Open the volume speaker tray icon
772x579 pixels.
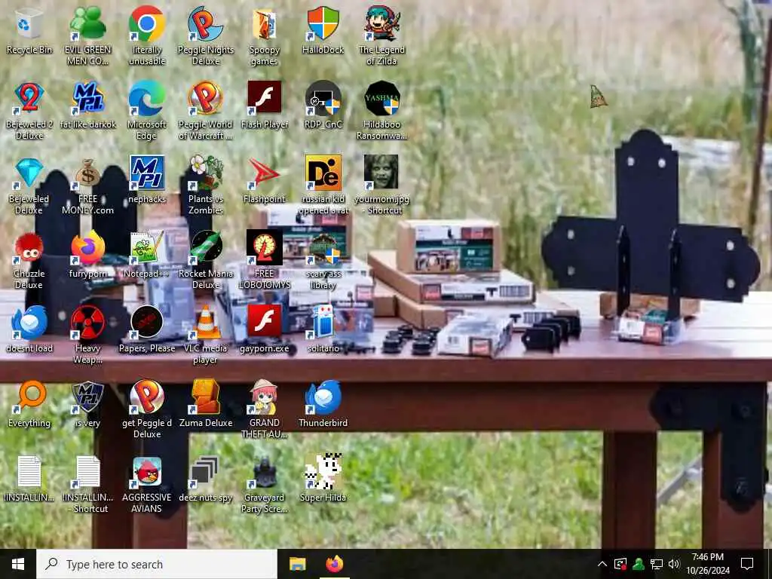[674, 564]
